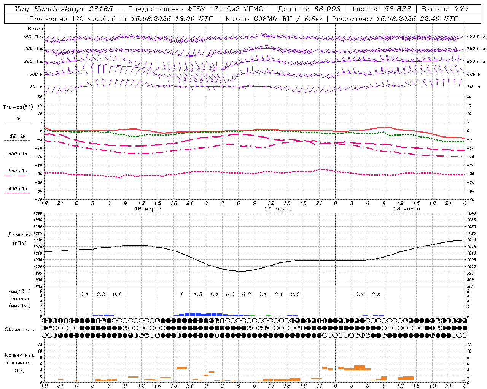Click the Тем-ра(°C) temperature panel label
Screen dimensions: 487x389
point(18,108)
